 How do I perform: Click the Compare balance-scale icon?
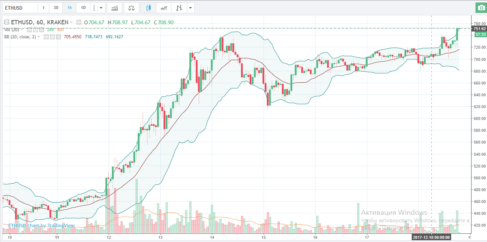[131, 8]
